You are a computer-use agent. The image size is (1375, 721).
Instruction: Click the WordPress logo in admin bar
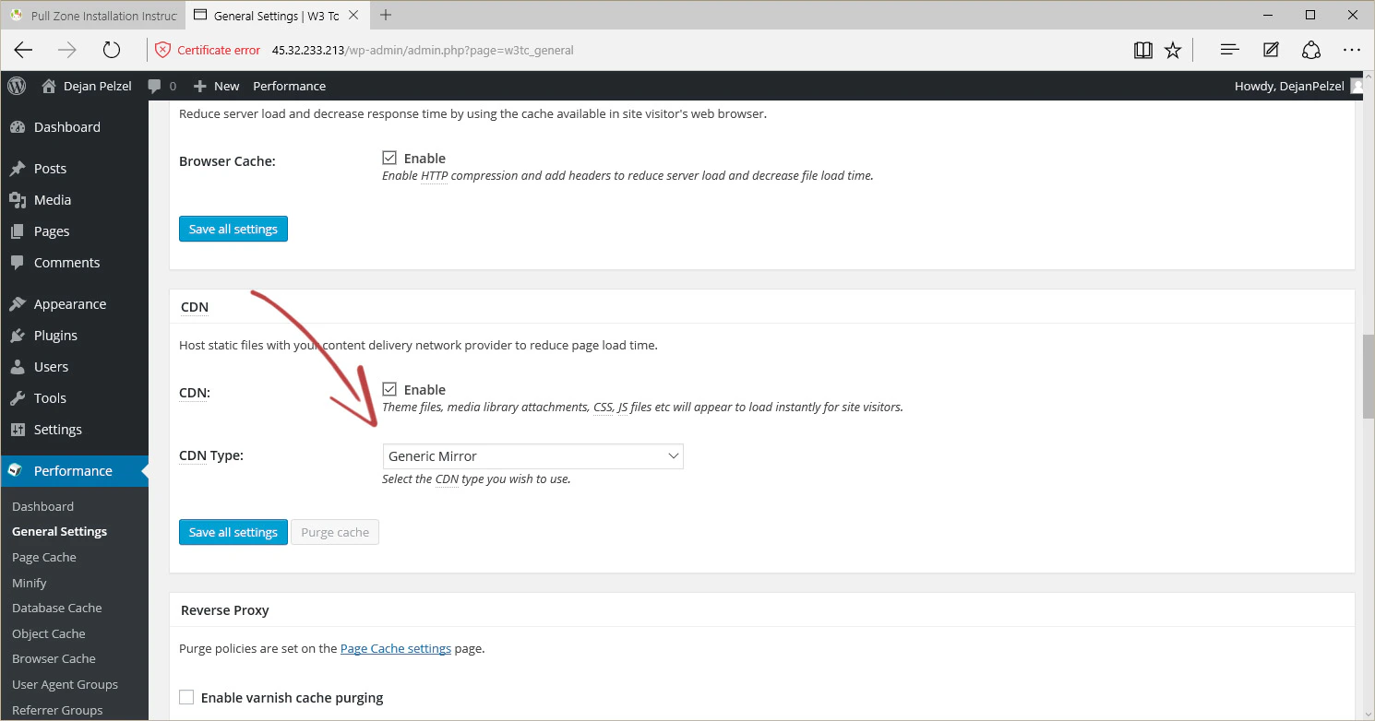(16, 85)
